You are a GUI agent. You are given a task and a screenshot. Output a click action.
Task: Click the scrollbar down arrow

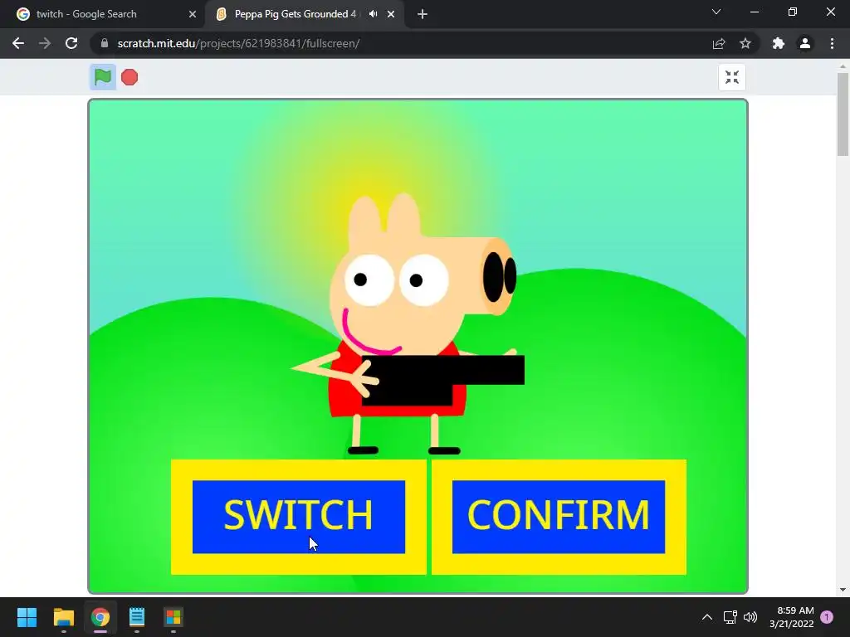click(x=843, y=590)
